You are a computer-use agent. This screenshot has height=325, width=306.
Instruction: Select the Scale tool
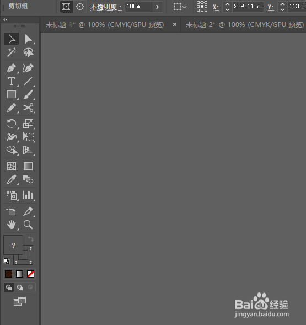[28, 124]
